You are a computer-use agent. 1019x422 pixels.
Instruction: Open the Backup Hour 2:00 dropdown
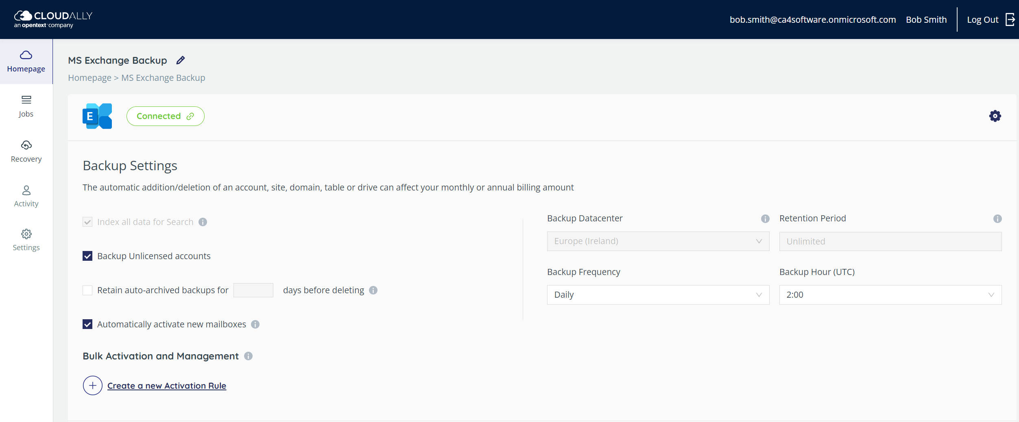890,295
